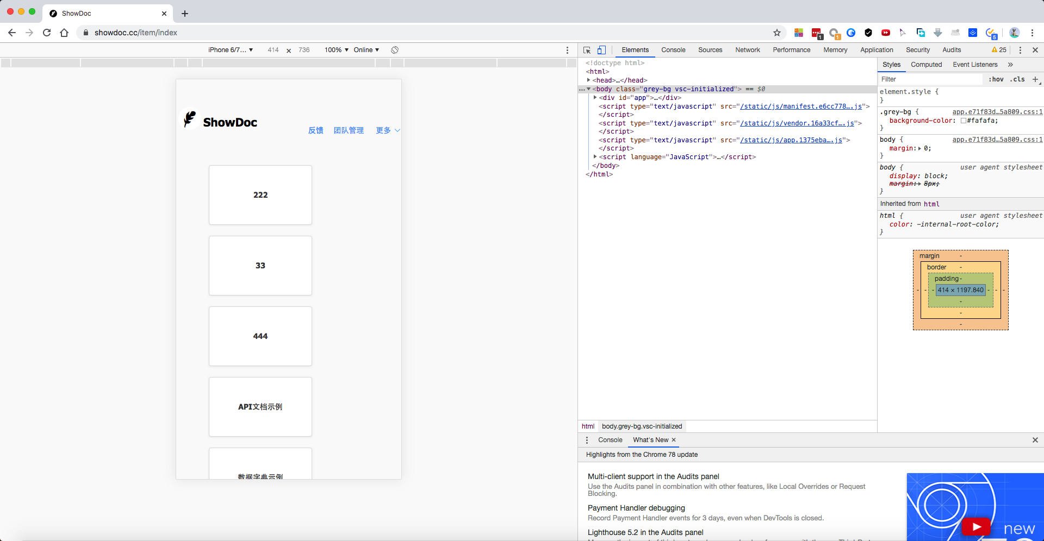Toggle the device toolbar icon
Image resolution: width=1044 pixels, height=541 pixels.
(x=601, y=50)
